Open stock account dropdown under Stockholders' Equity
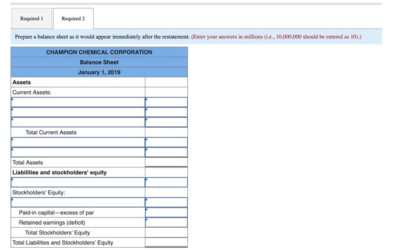The image size is (402, 250). point(78,202)
